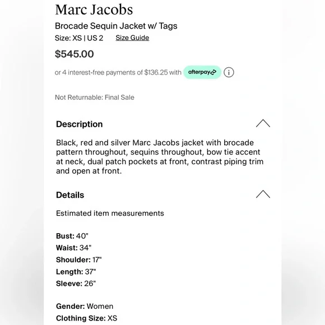The height and width of the screenshot is (325, 325).
Task: Collapse the Description section chevron
Action: [263, 123]
